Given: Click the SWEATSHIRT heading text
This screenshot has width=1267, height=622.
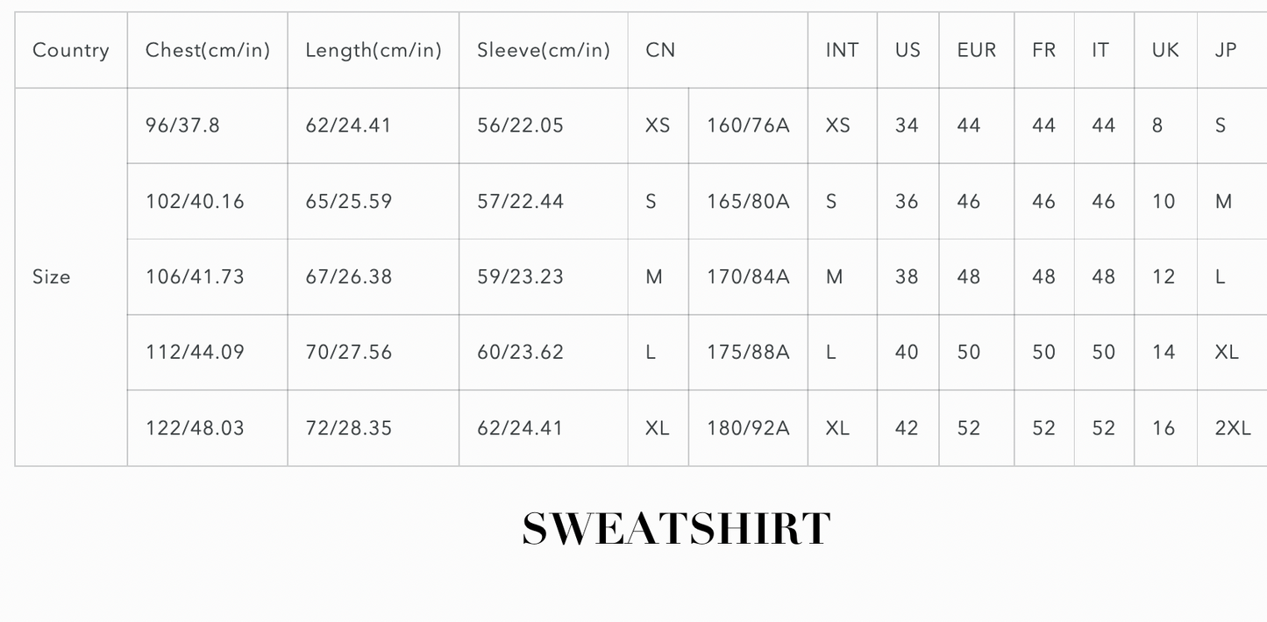Looking at the screenshot, I should coord(676,529).
